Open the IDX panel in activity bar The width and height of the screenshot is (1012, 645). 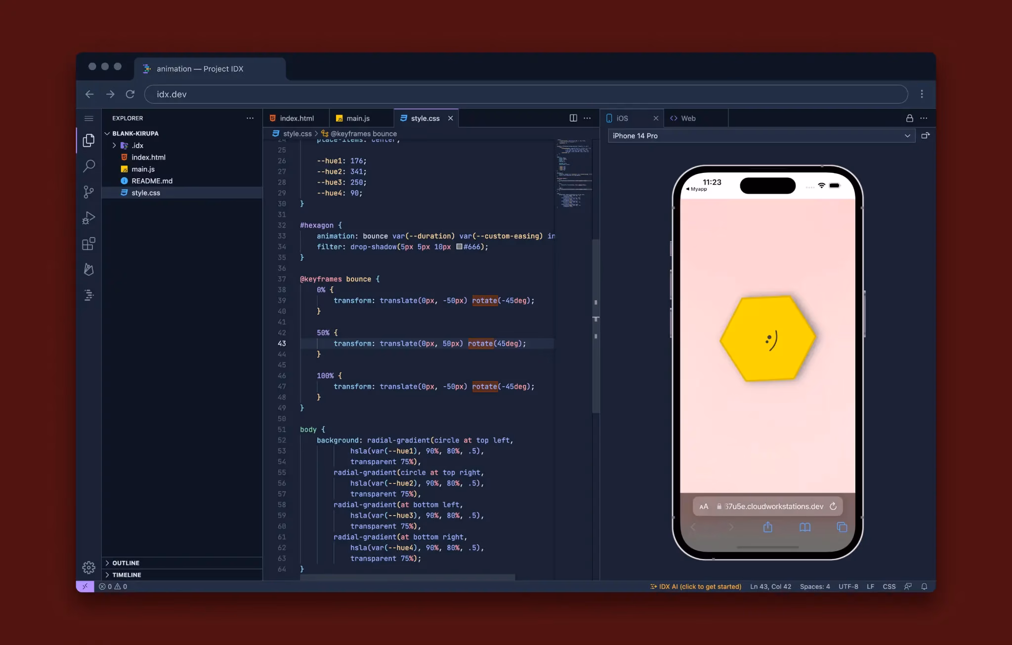click(89, 295)
